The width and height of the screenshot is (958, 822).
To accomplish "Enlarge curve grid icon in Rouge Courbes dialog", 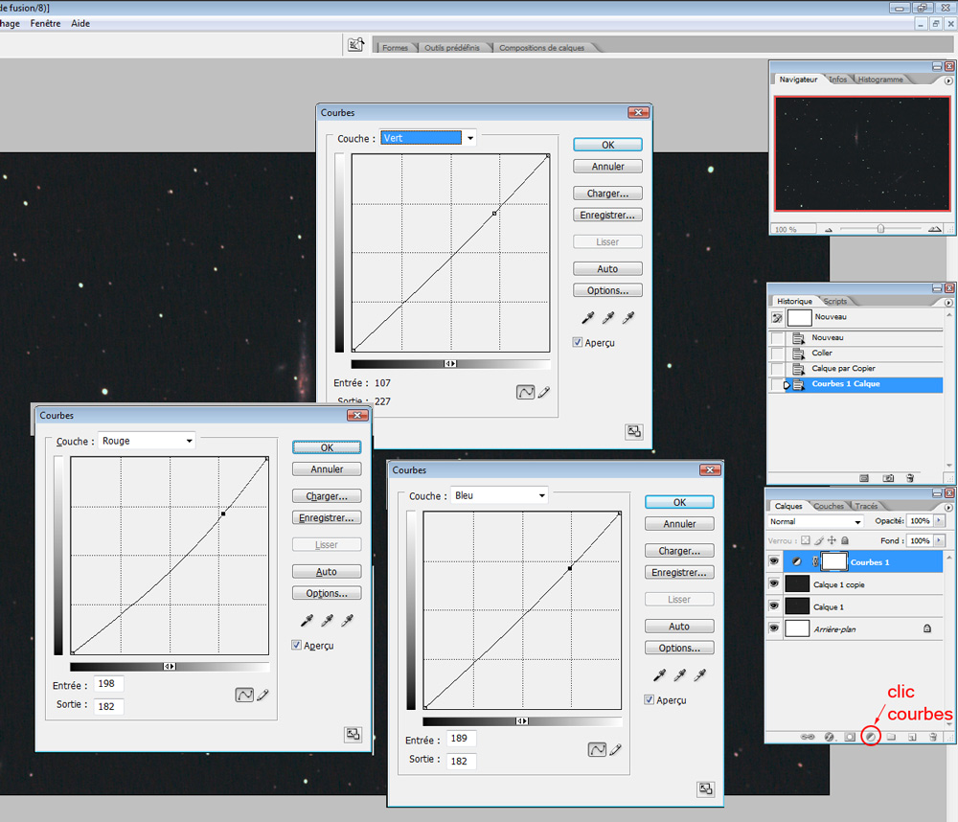I will 354,734.
